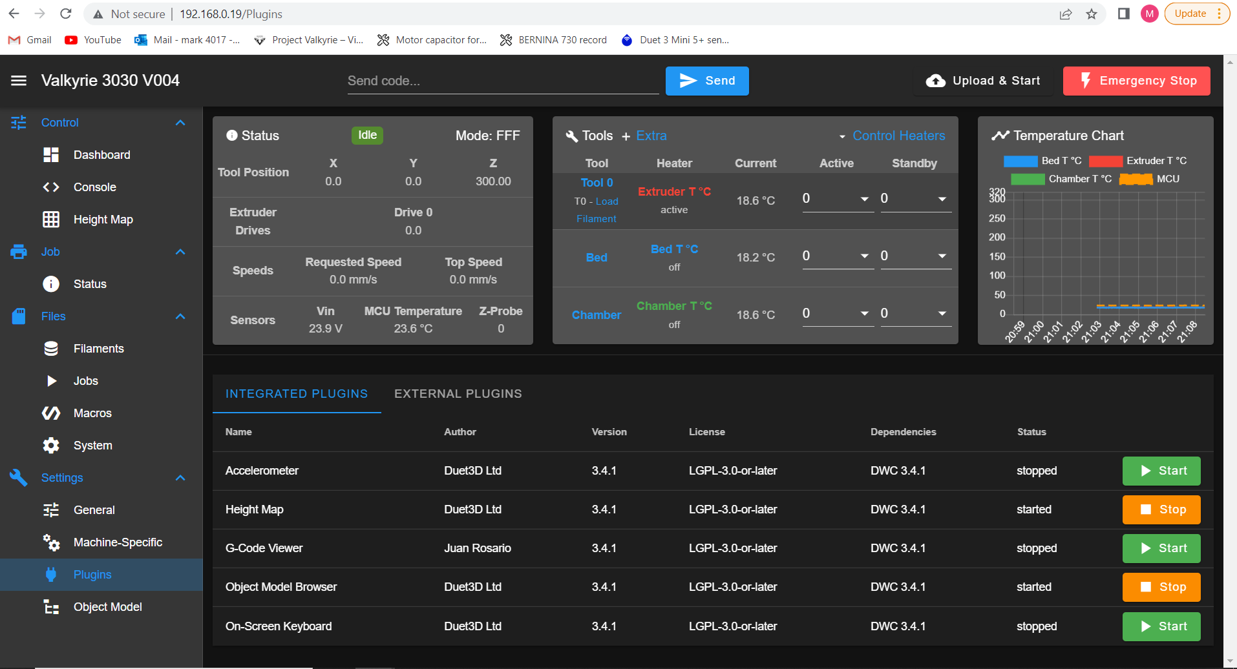Collapse the Settings sidebar section chevron

[x=180, y=478]
